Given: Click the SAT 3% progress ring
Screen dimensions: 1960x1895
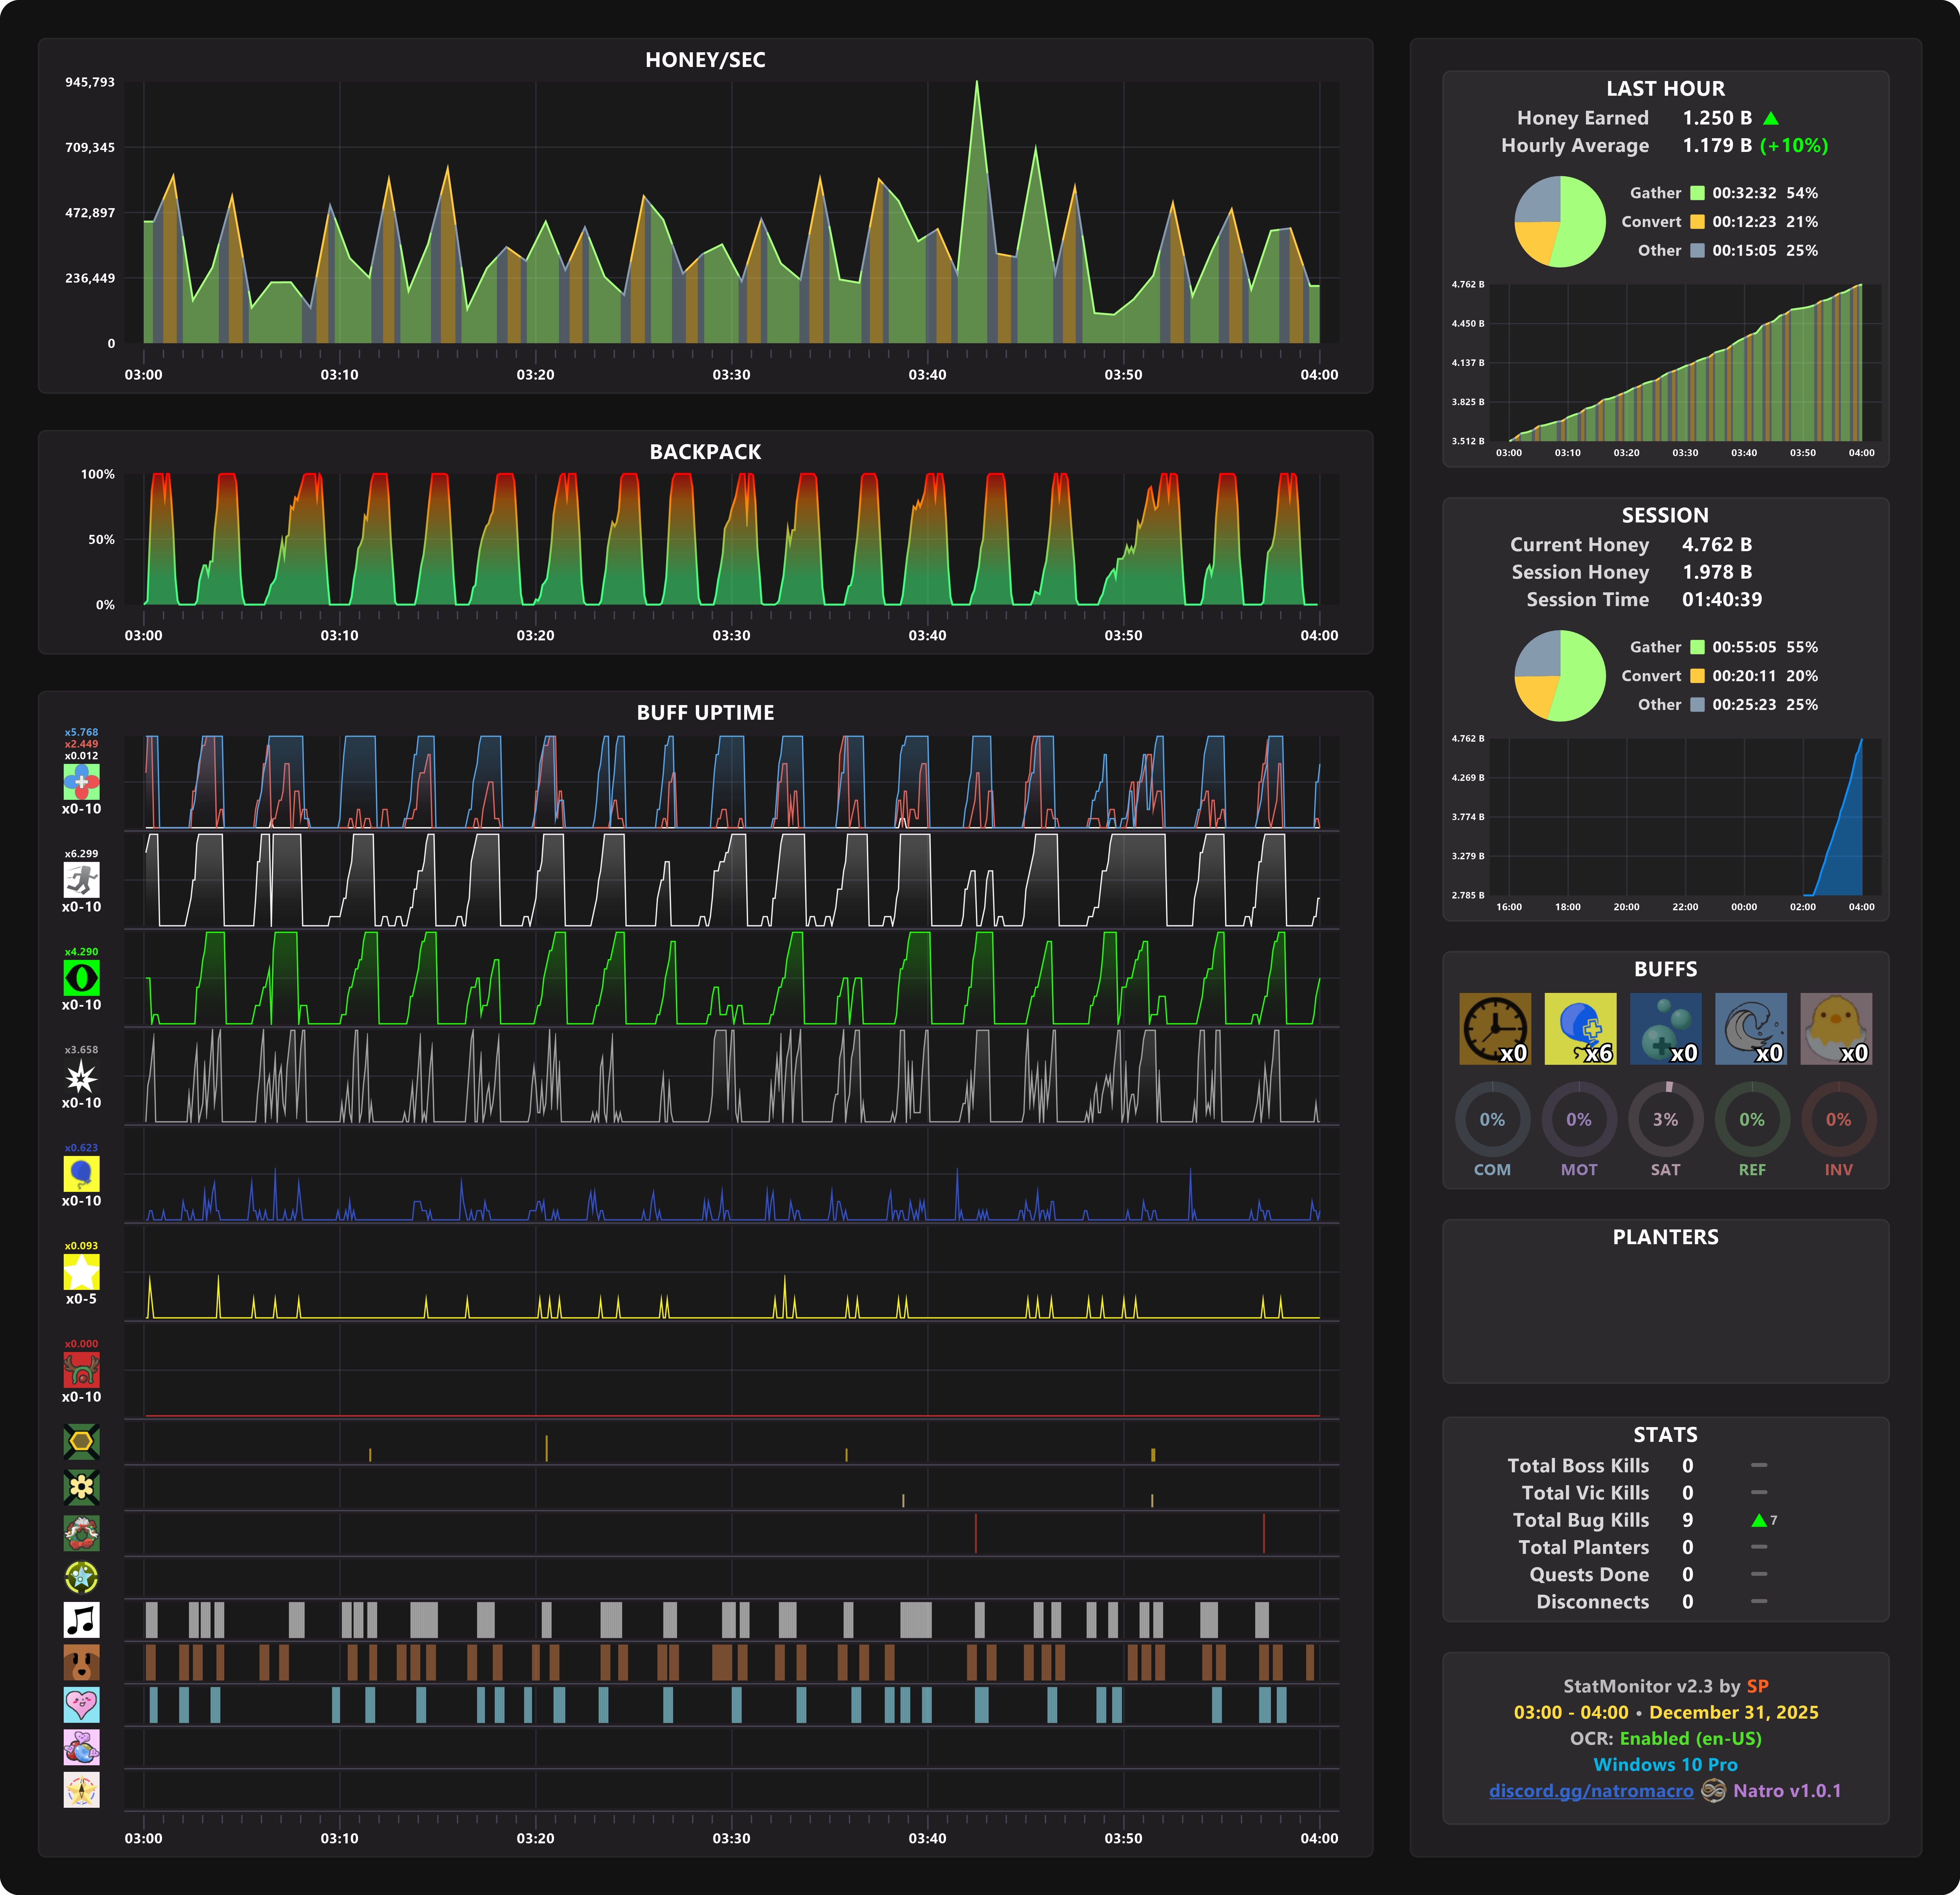Looking at the screenshot, I should (1665, 1119).
